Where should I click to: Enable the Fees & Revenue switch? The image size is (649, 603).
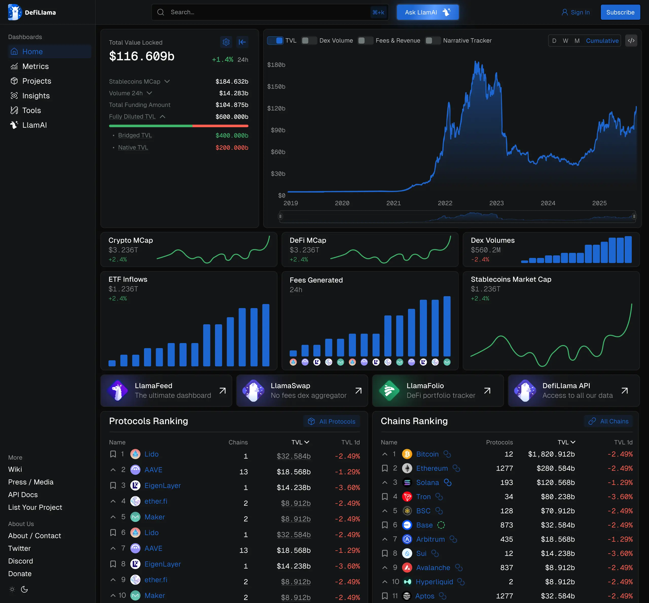(x=365, y=41)
